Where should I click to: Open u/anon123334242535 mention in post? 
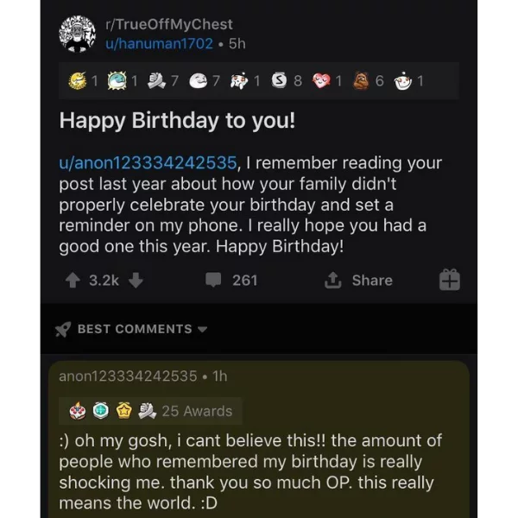point(148,163)
